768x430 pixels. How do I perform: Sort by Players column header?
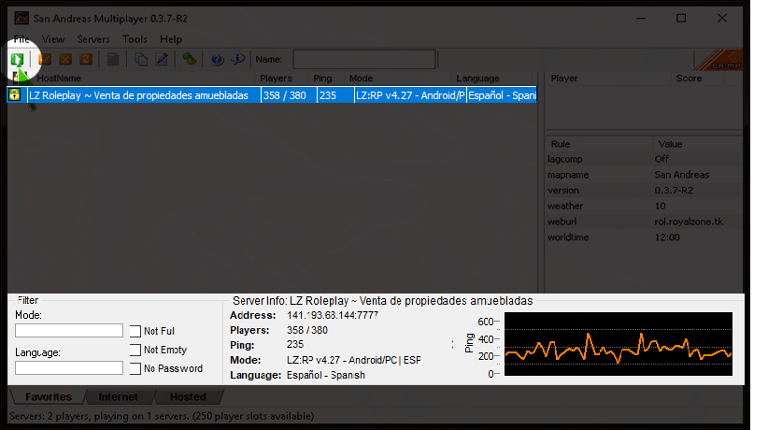click(x=281, y=79)
